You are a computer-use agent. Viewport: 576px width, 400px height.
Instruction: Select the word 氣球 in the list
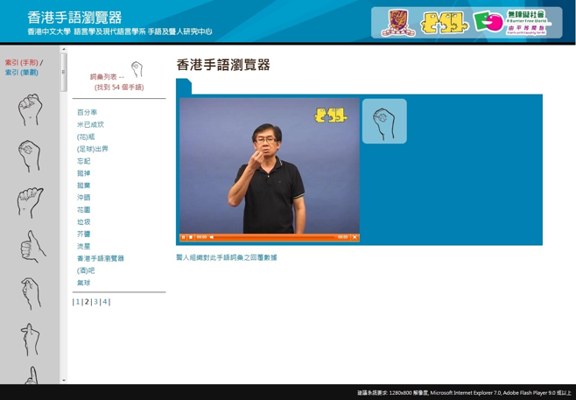pyautogui.click(x=83, y=283)
